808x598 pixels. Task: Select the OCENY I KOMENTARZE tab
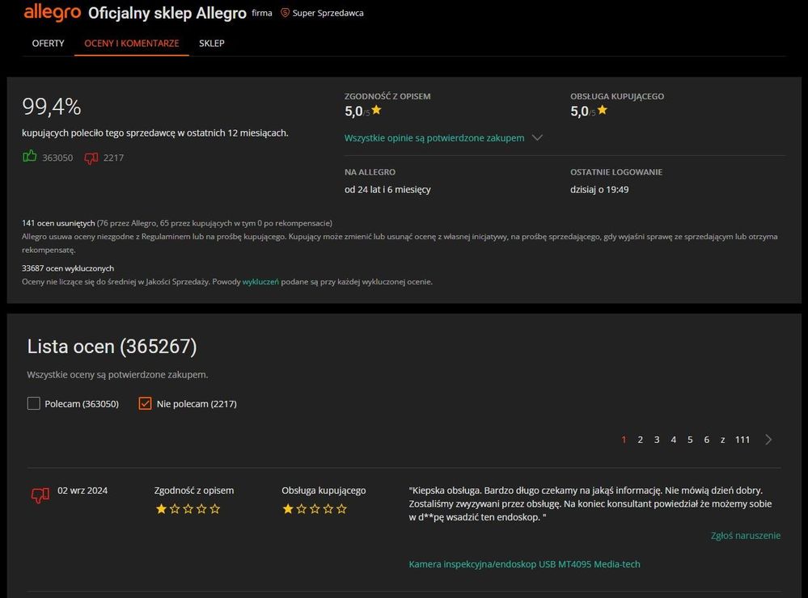pos(131,44)
